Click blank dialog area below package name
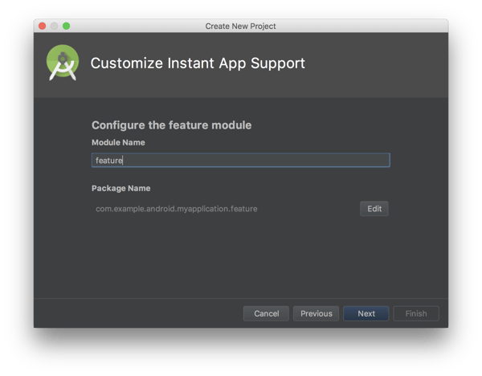482x376 pixels. point(241,257)
